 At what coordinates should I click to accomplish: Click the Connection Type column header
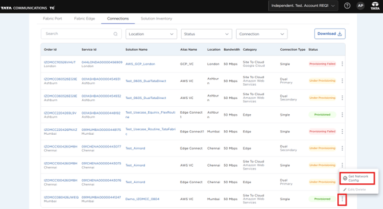click(293, 50)
